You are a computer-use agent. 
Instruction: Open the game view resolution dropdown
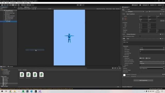click(x=24, y=9)
